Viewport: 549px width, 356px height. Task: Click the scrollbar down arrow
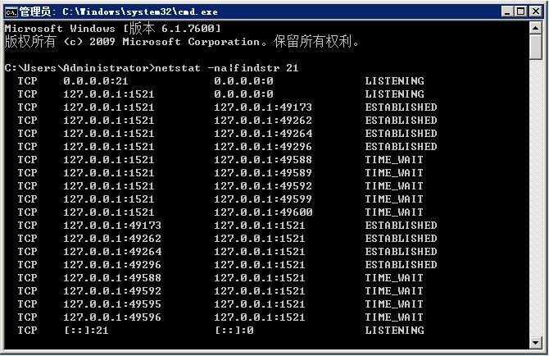[535, 342]
